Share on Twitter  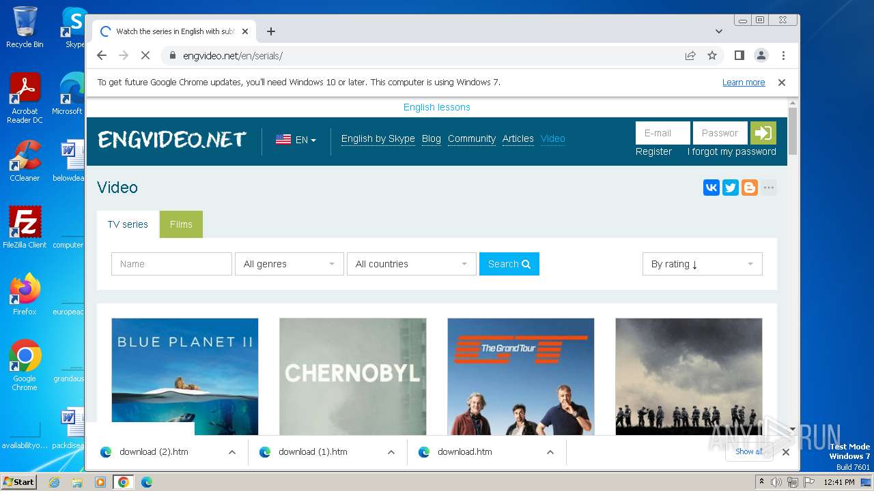tap(731, 188)
